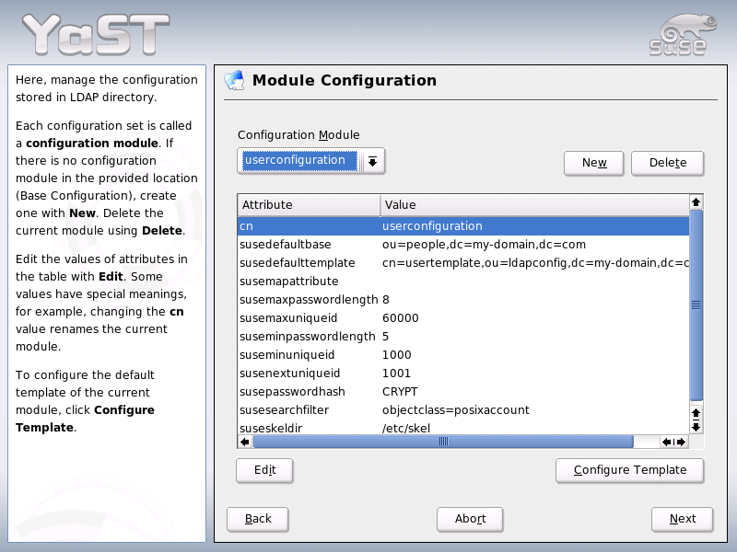Click the Delete button
737x552 pixels.
pos(667,163)
